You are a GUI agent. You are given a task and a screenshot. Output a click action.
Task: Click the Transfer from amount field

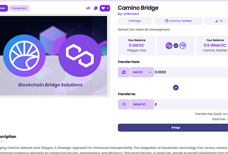tap(191, 72)
